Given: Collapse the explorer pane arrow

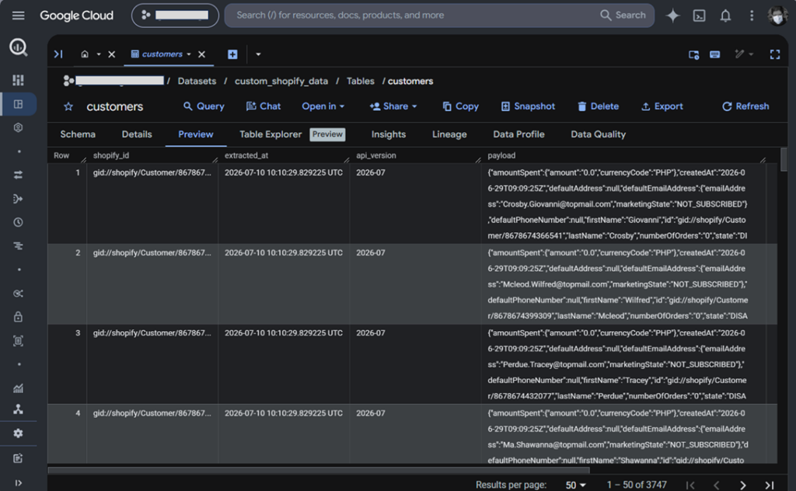Looking at the screenshot, I should 58,54.
